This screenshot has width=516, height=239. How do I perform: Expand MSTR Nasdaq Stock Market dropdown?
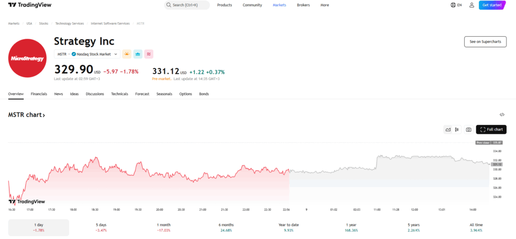(x=87, y=54)
